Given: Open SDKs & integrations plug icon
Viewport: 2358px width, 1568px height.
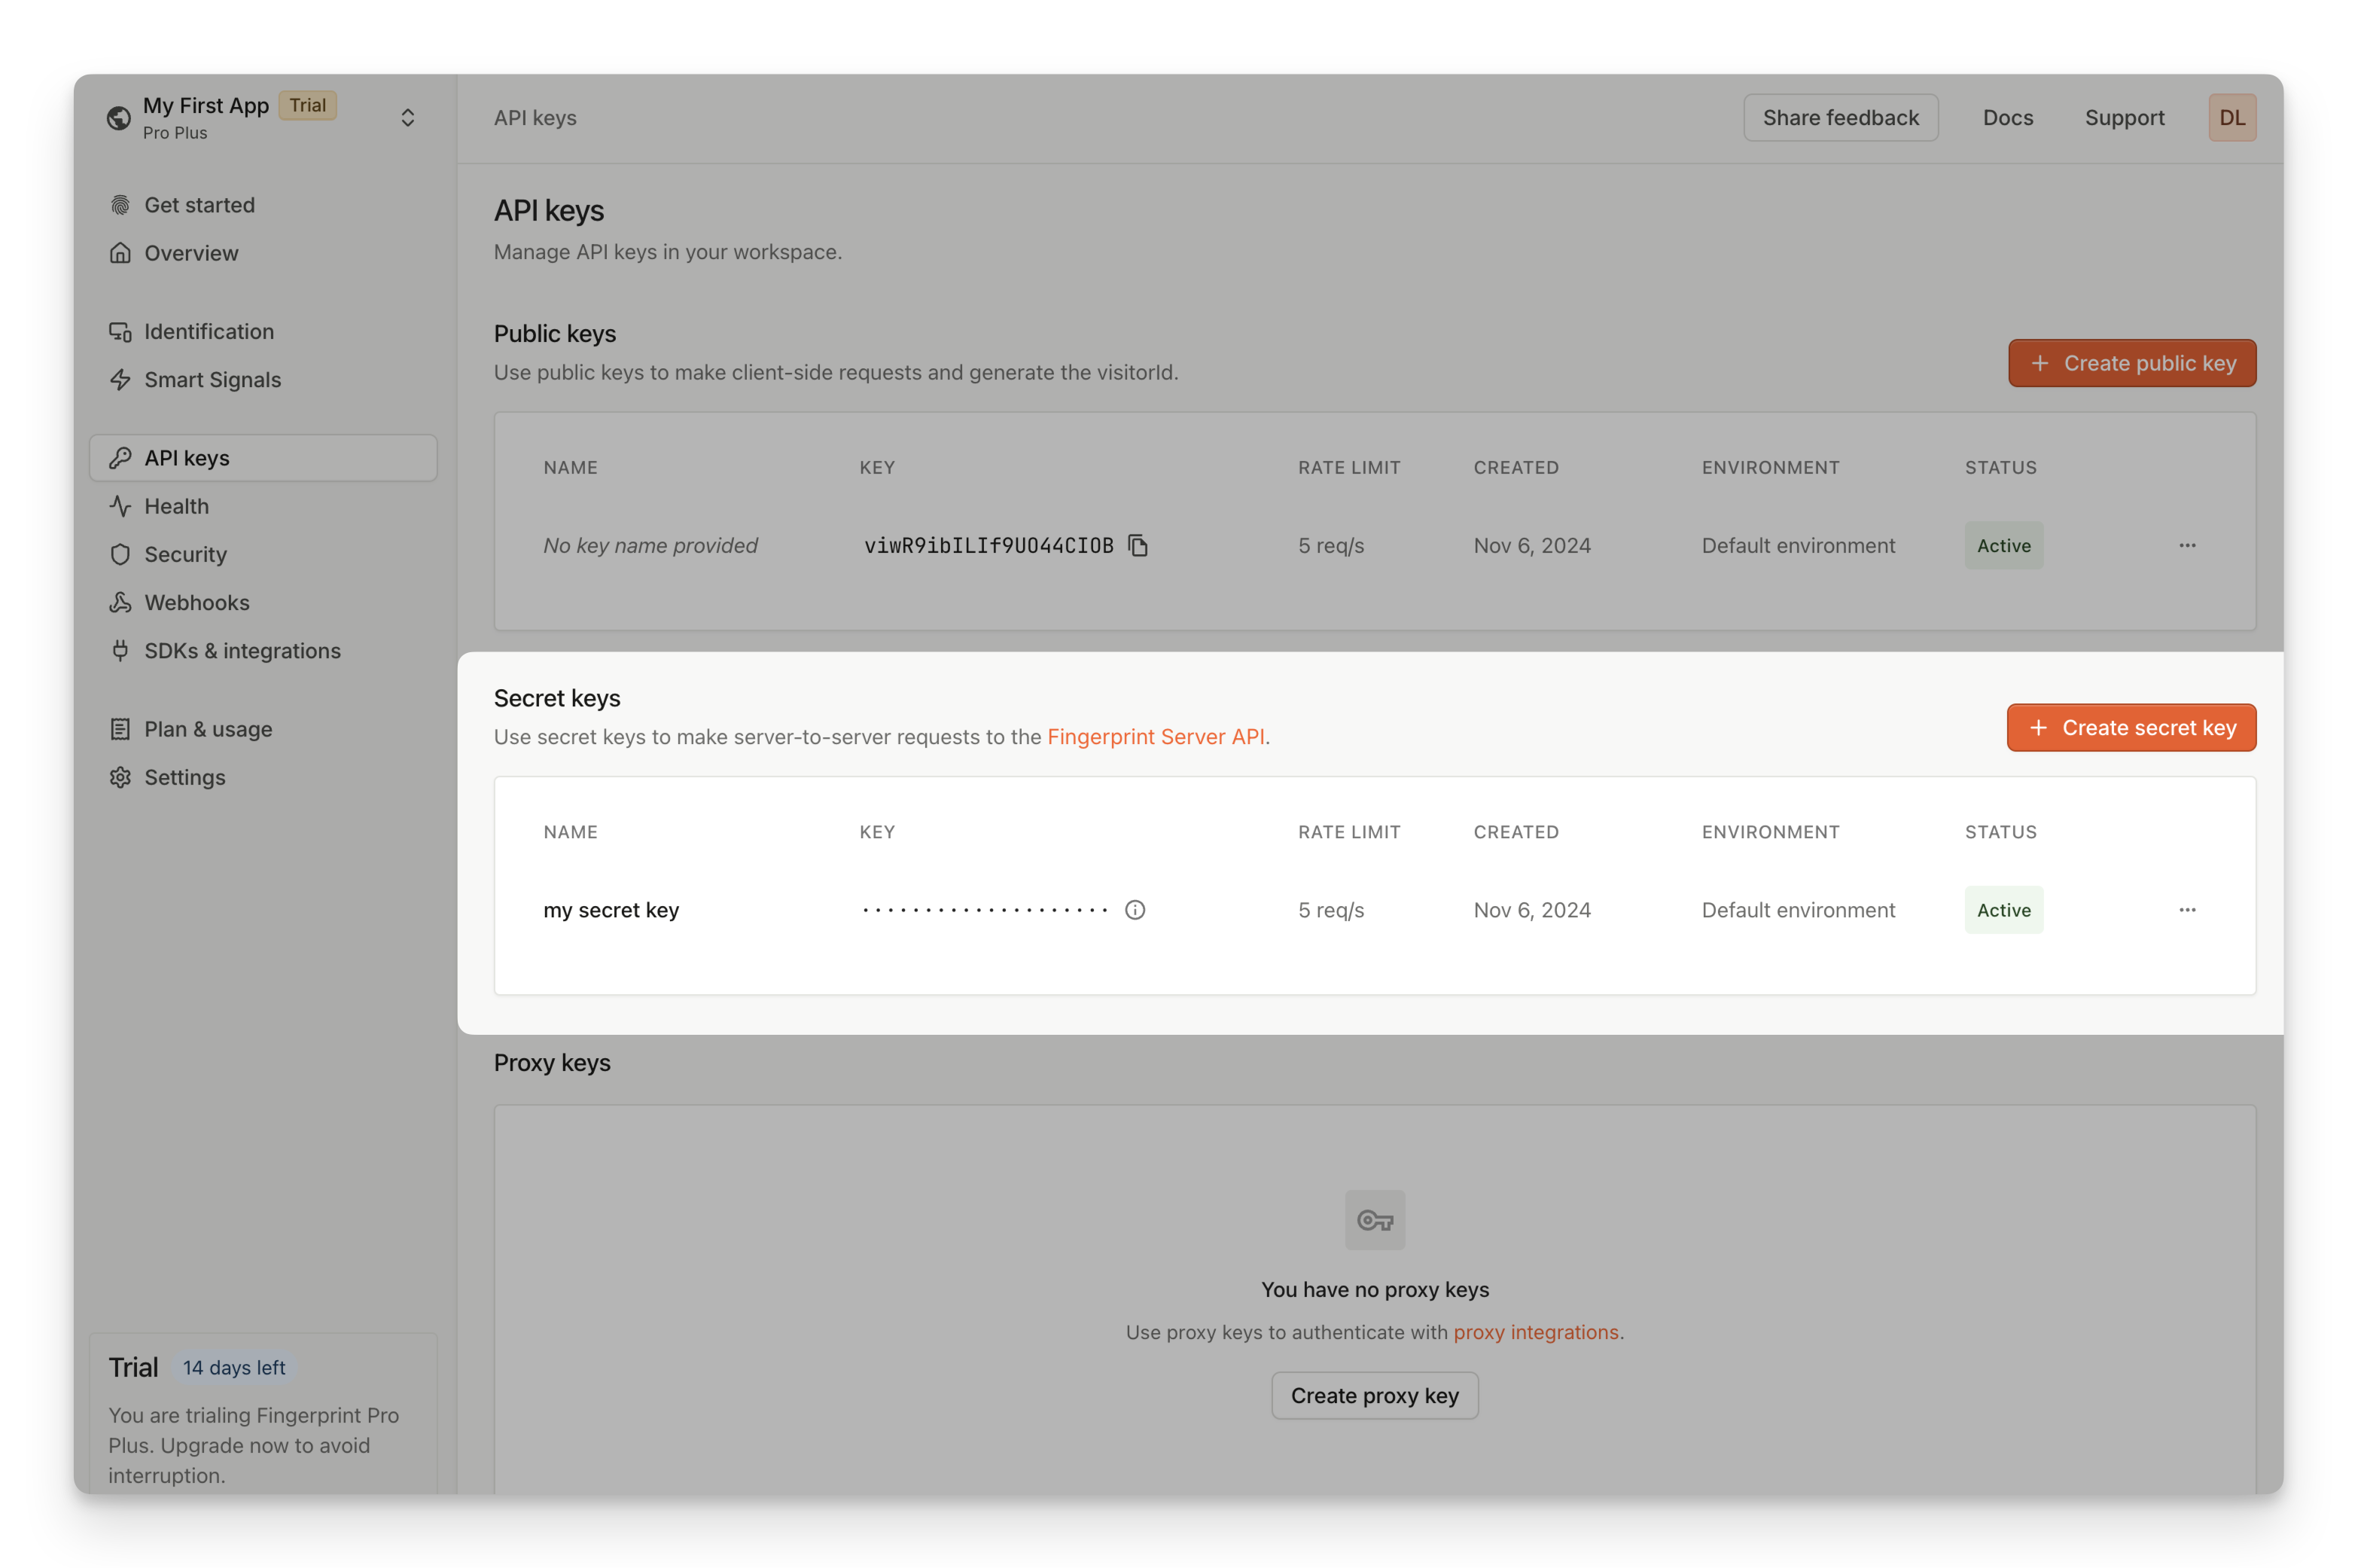Looking at the screenshot, I should tap(120, 651).
